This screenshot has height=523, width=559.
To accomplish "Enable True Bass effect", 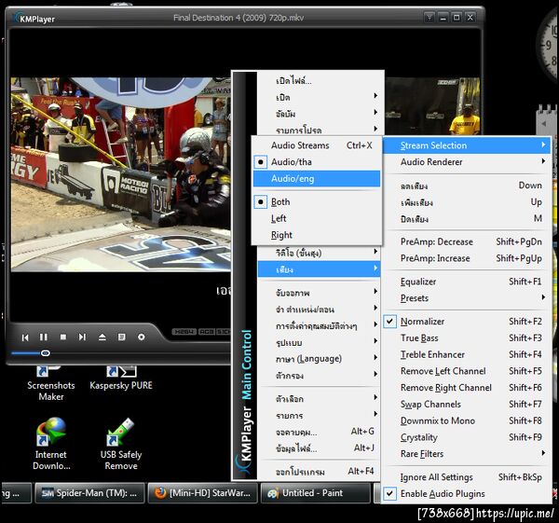I will [467, 337].
